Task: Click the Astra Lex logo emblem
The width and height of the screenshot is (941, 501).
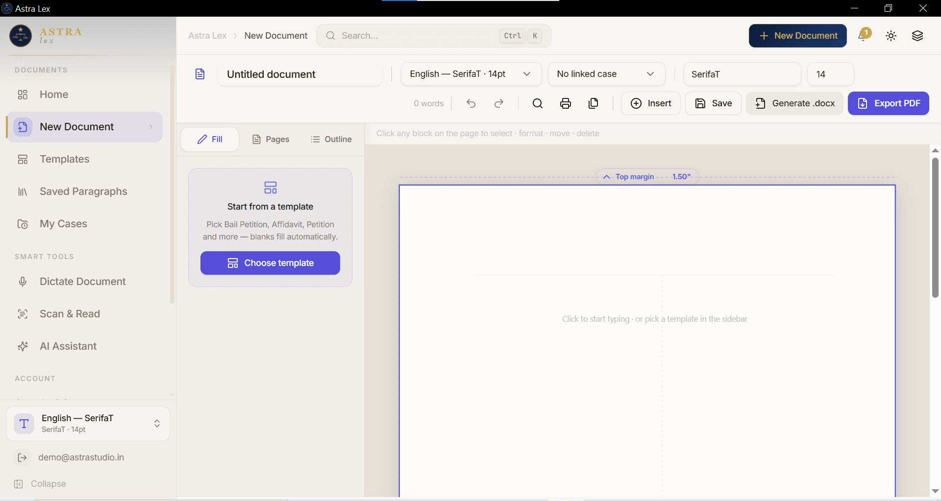Action: [21, 36]
